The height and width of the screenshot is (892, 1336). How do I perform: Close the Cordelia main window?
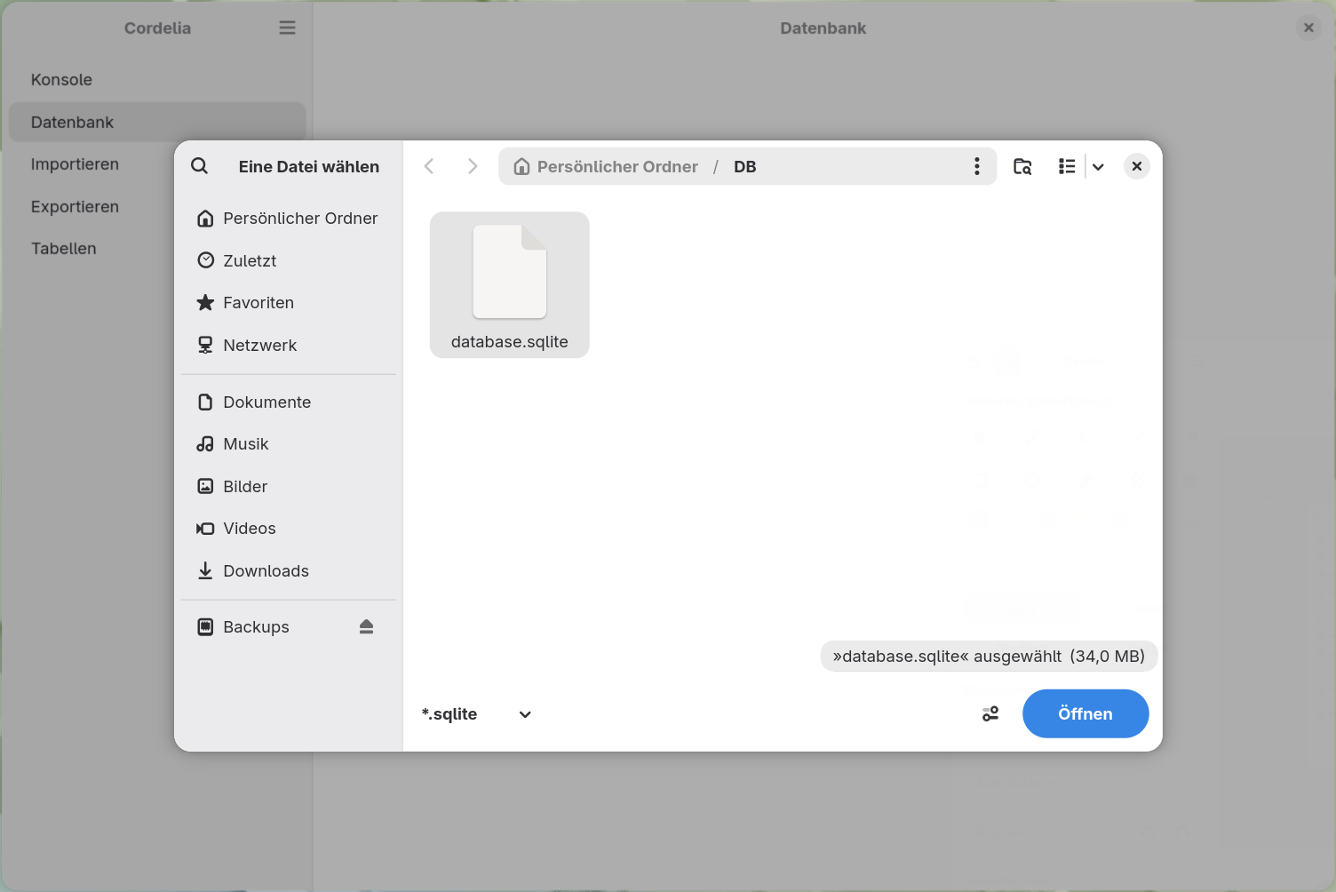[1308, 28]
